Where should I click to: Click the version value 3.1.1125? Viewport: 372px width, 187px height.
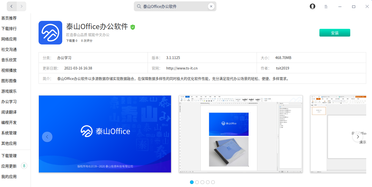[173, 58]
